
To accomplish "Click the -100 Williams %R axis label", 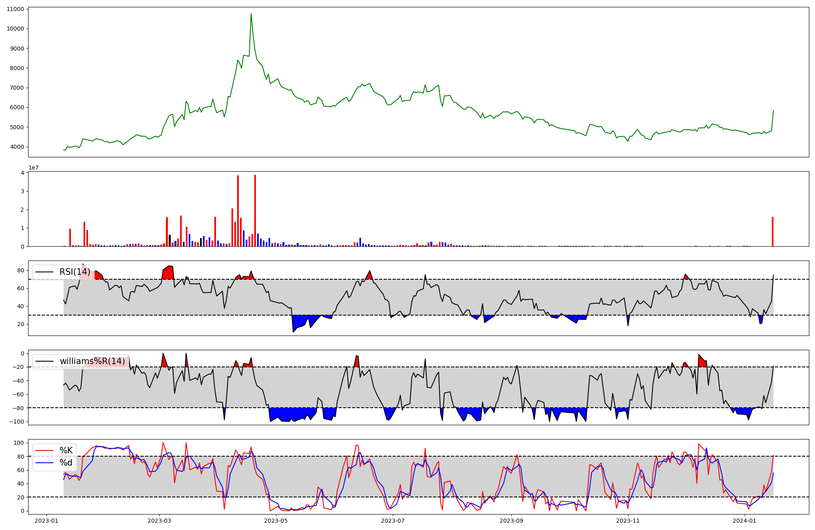I will pos(16,422).
